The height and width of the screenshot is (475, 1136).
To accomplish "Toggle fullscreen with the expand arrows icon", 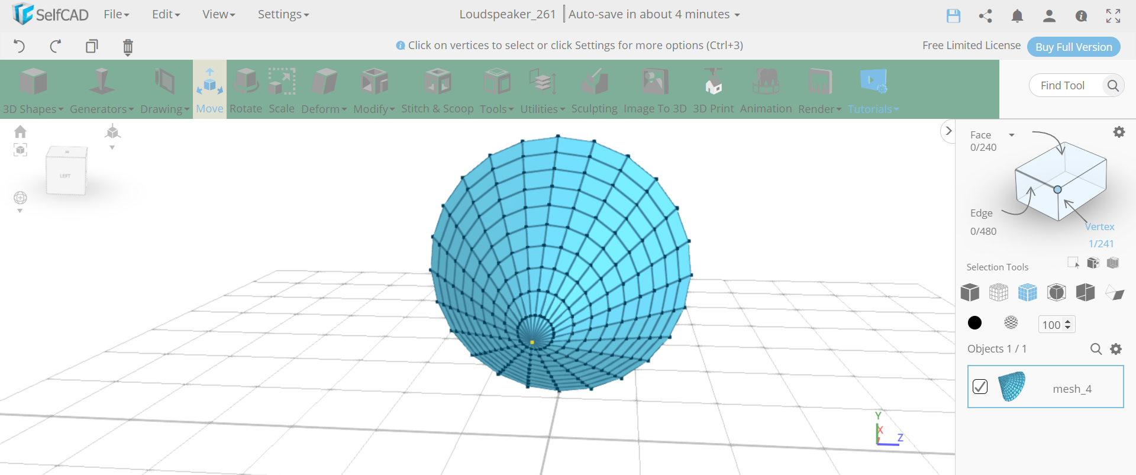I will click(x=1113, y=16).
